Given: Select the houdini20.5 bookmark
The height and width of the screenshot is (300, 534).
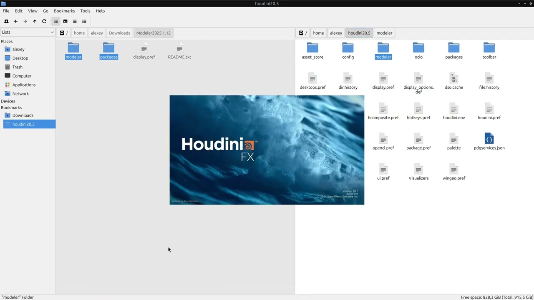Looking at the screenshot, I should pyautogui.click(x=29, y=124).
